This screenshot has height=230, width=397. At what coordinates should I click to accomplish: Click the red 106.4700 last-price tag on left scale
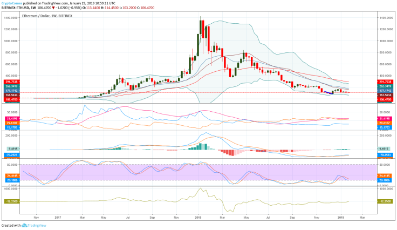(x=11, y=99)
